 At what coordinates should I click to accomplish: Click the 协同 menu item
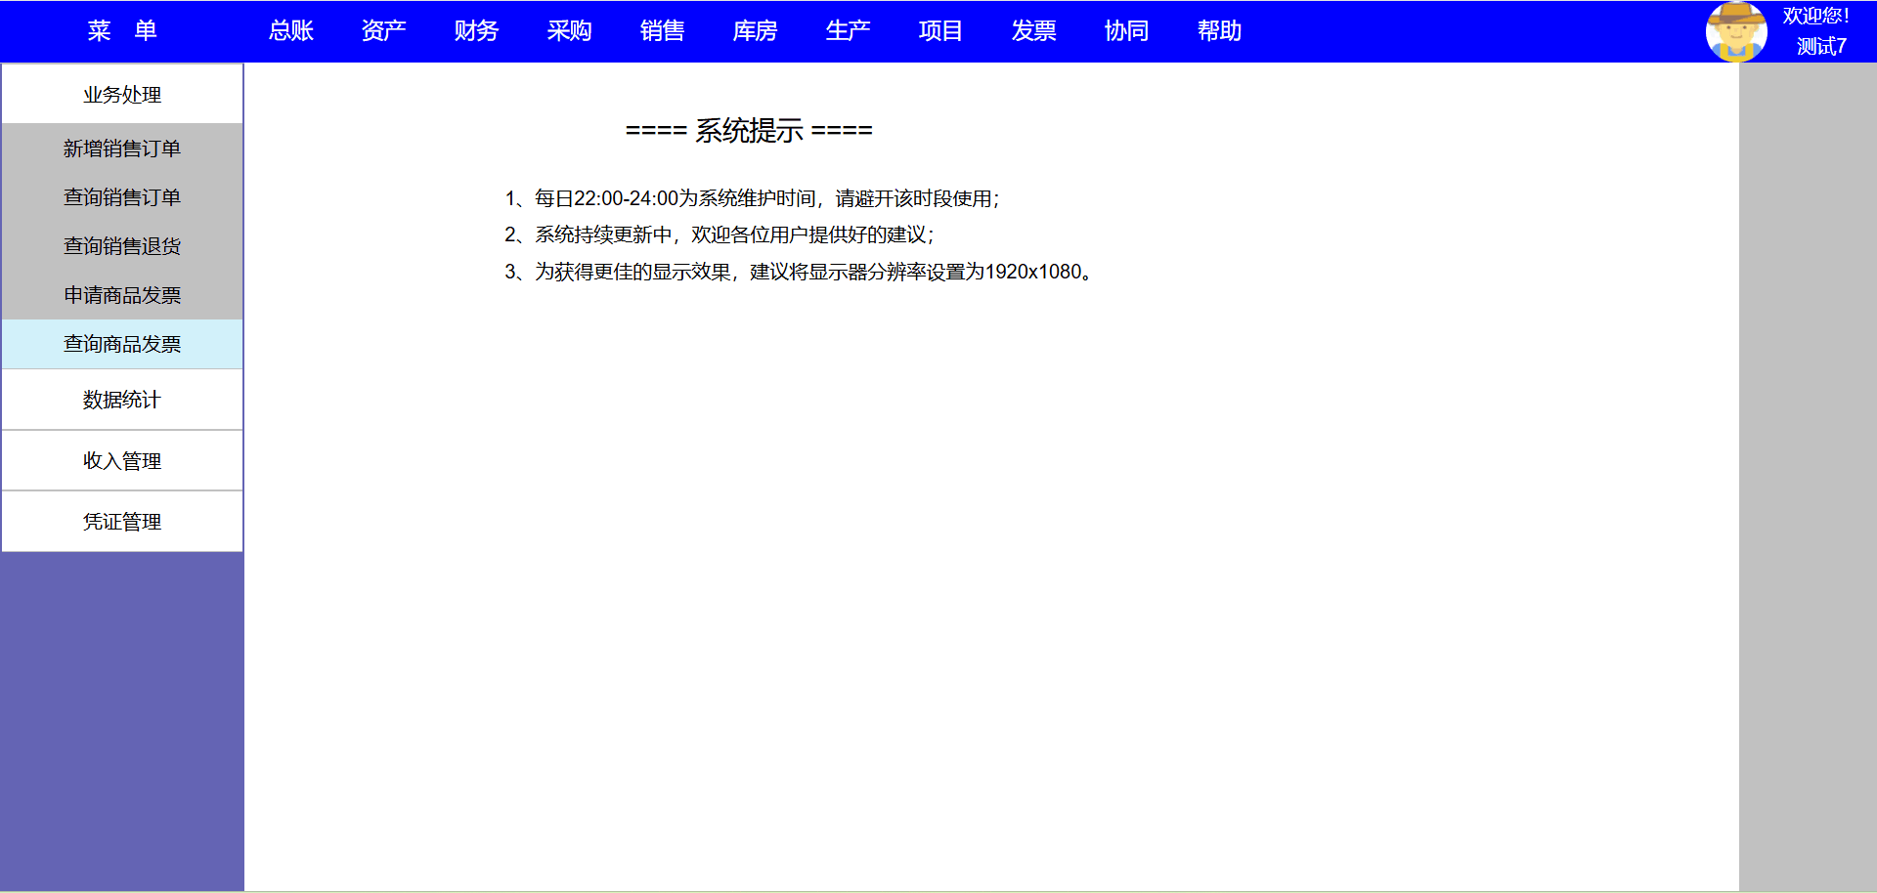[1126, 31]
